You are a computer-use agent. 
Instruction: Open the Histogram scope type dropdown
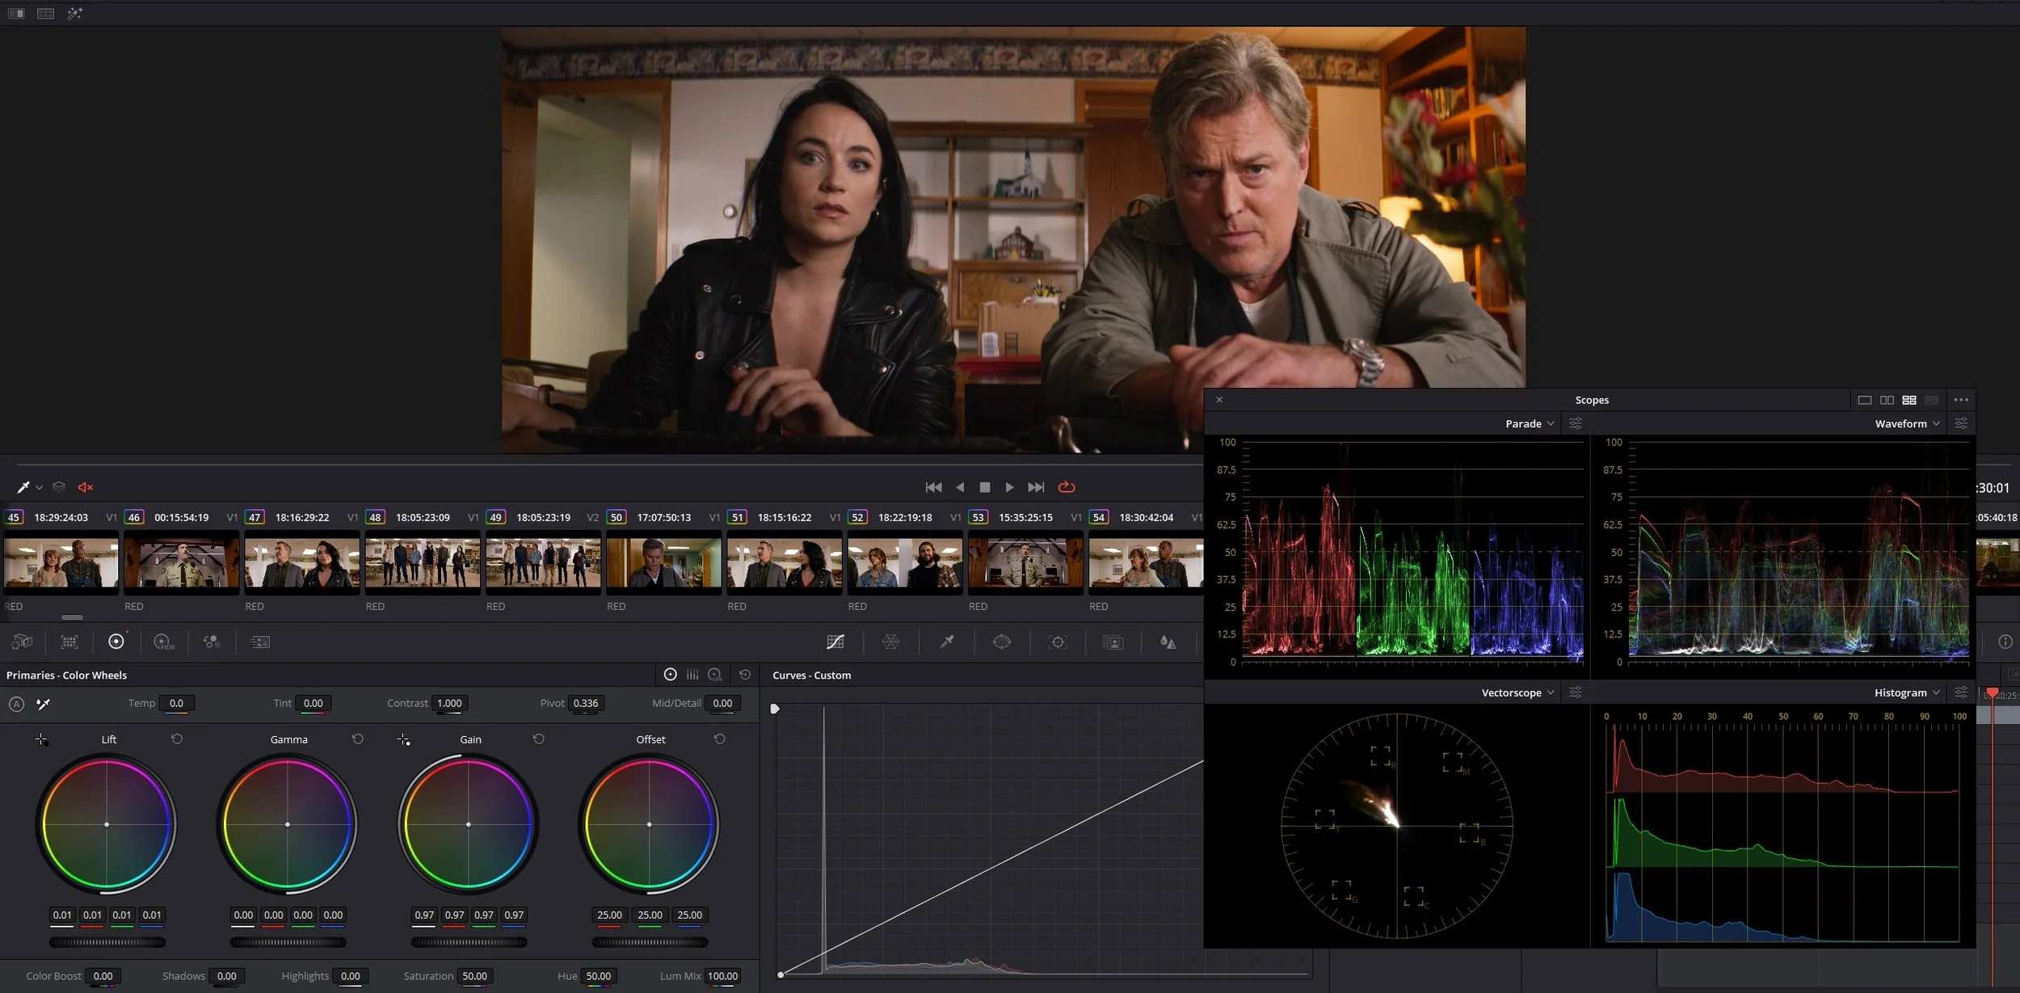pos(1907,692)
